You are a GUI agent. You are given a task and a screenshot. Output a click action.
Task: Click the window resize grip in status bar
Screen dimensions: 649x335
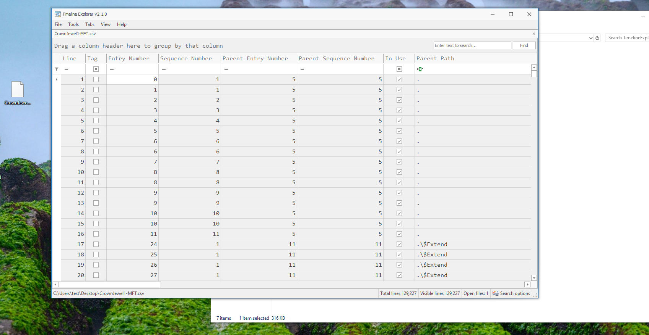point(535,295)
